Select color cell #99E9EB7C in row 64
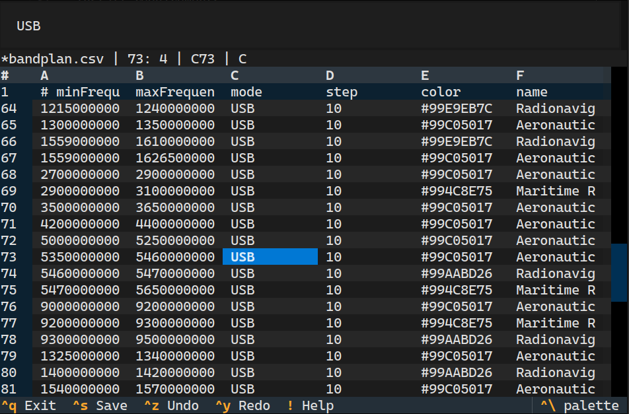This screenshot has height=414, width=629. coord(457,108)
